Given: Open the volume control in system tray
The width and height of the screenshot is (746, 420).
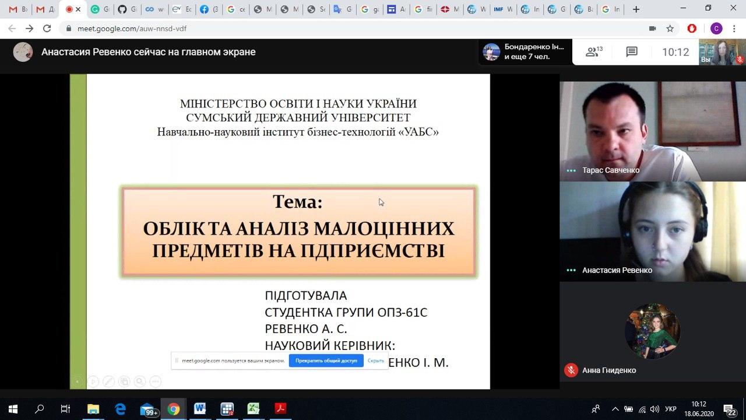Looking at the screenshot, I should (655, 409).
